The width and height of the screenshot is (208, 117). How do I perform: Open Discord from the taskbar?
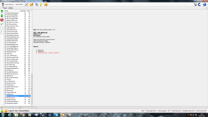[x=37, y=115]
